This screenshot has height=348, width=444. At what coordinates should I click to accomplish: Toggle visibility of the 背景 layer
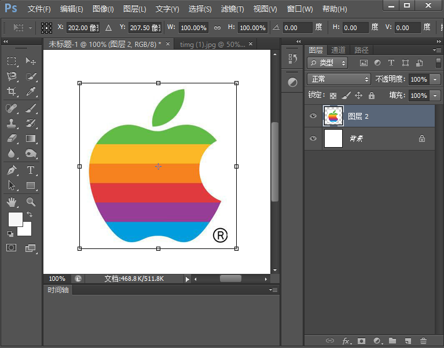(313, 139)
